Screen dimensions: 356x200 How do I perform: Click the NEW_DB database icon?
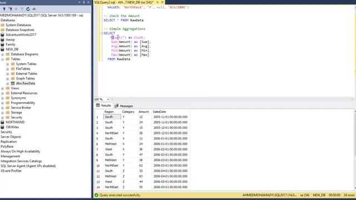tap(2, 49)
